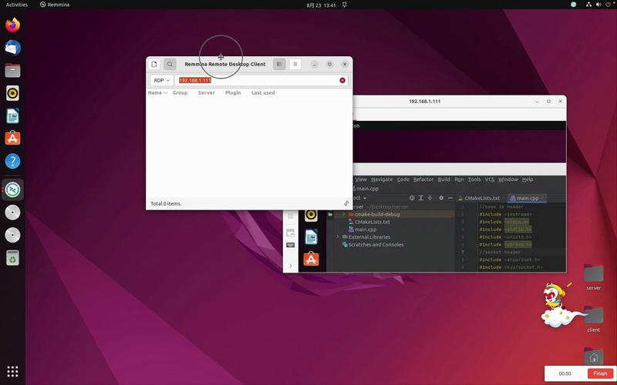Viewport: 617px width, 385px height.
Task: Select main.cpp in the project tree
Action: click(366, 229)
